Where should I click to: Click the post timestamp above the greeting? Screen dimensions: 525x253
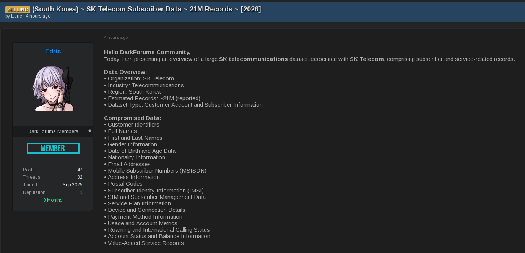(x=116, y=37)
